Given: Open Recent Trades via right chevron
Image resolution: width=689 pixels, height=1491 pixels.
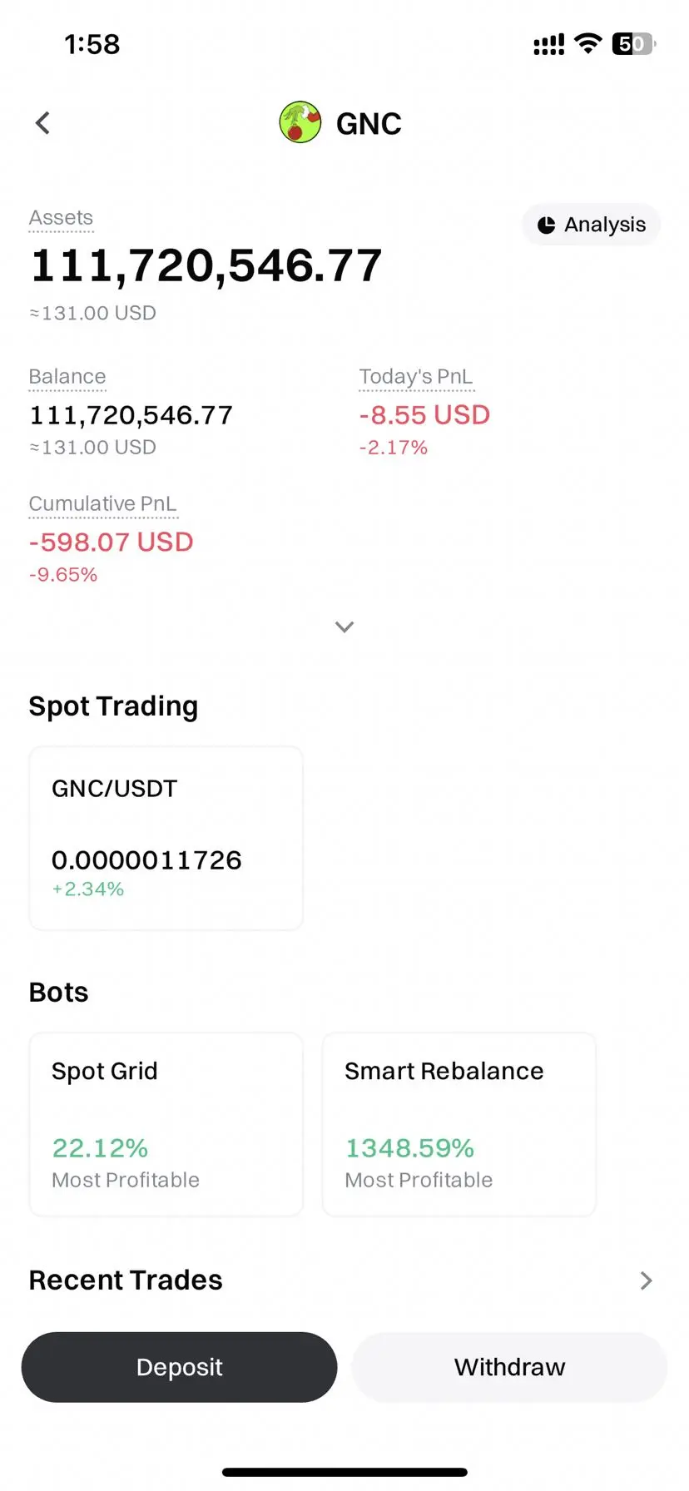Looking at the screenshot, I should click(647, 1280).
